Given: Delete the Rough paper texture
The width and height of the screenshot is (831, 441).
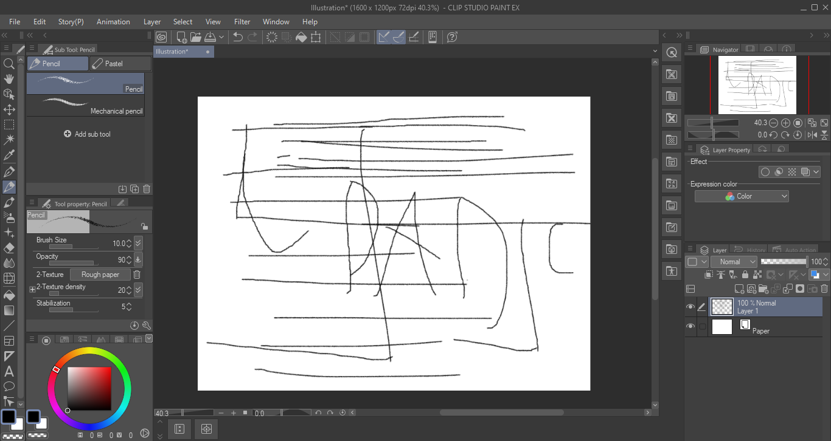Looking at the screenshot, I should tap(137, 275).
